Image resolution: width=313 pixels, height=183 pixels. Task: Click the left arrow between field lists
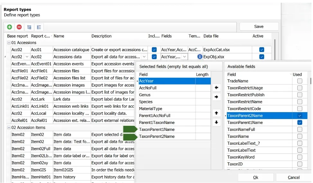coord(216,87)
